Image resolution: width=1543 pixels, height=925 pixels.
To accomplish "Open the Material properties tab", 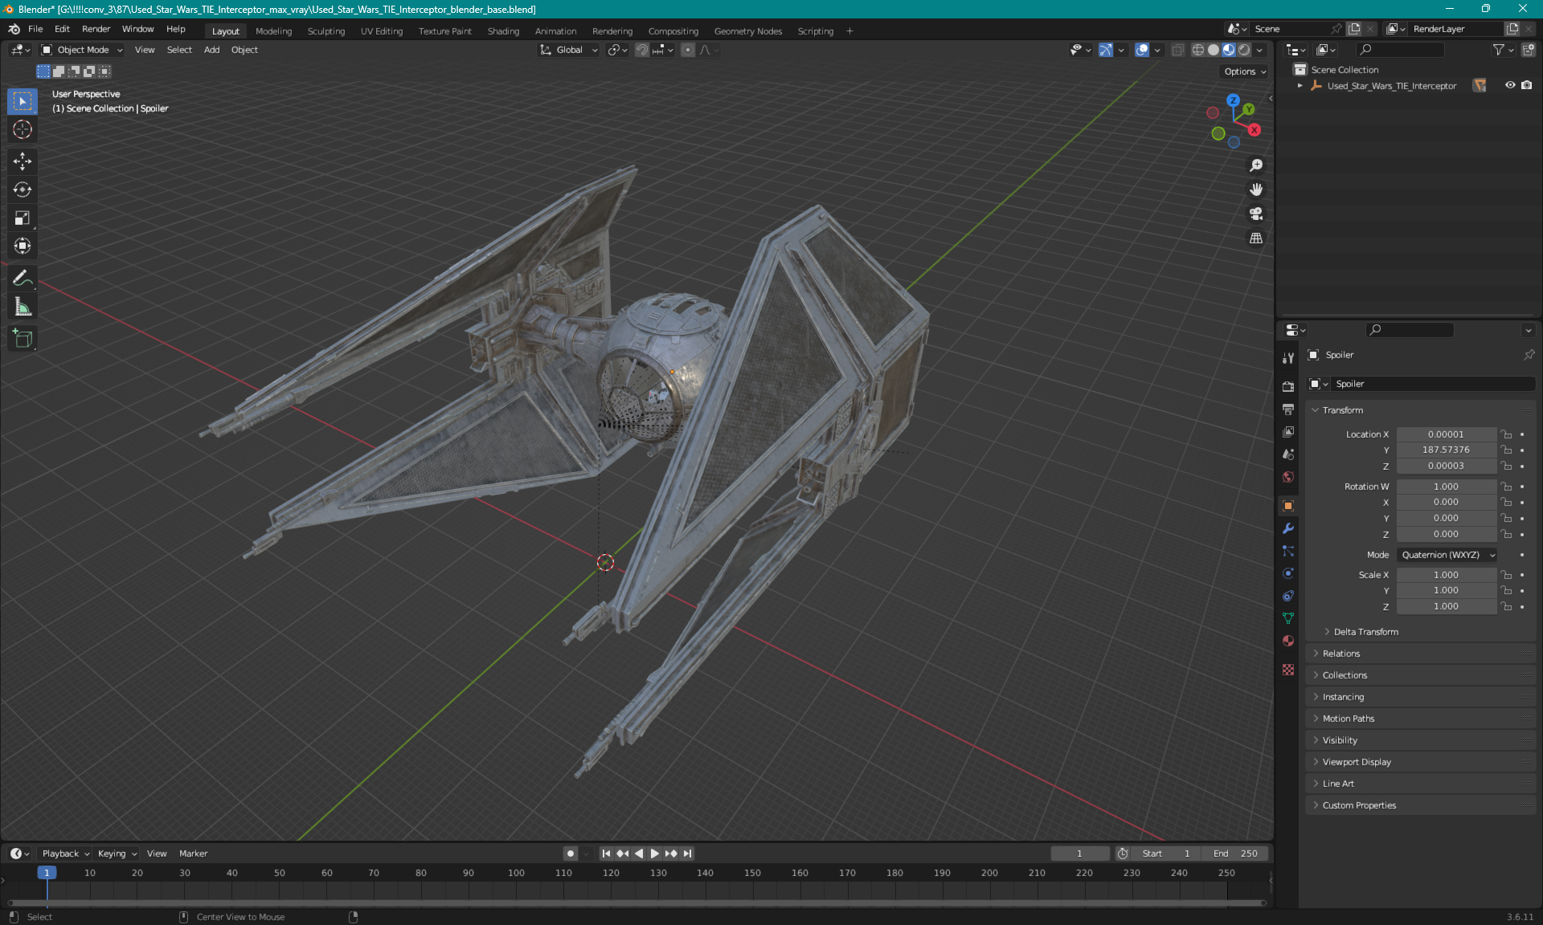I will 1288,641.
